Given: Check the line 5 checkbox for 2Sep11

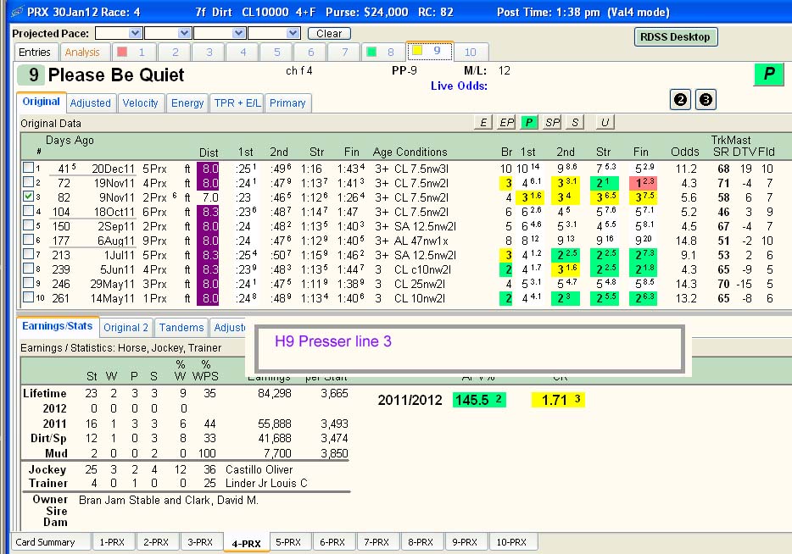Looking at the screenshot, I should coord(28,225).
